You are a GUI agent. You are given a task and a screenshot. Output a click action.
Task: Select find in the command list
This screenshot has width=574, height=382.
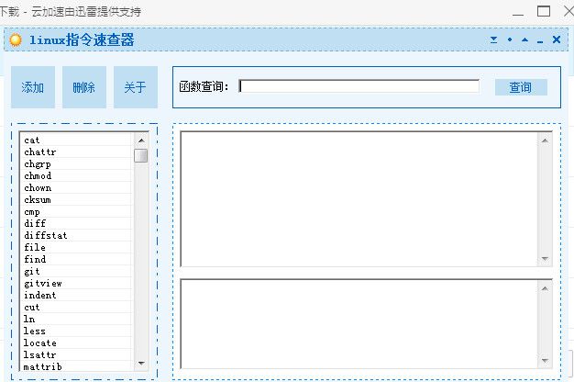tap(76, 259)
